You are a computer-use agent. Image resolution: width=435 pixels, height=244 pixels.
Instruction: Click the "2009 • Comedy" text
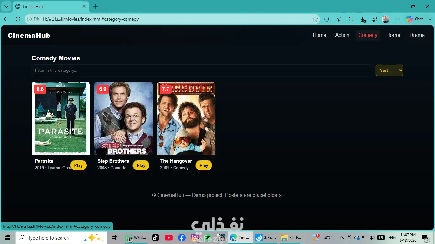pos(174,168)
